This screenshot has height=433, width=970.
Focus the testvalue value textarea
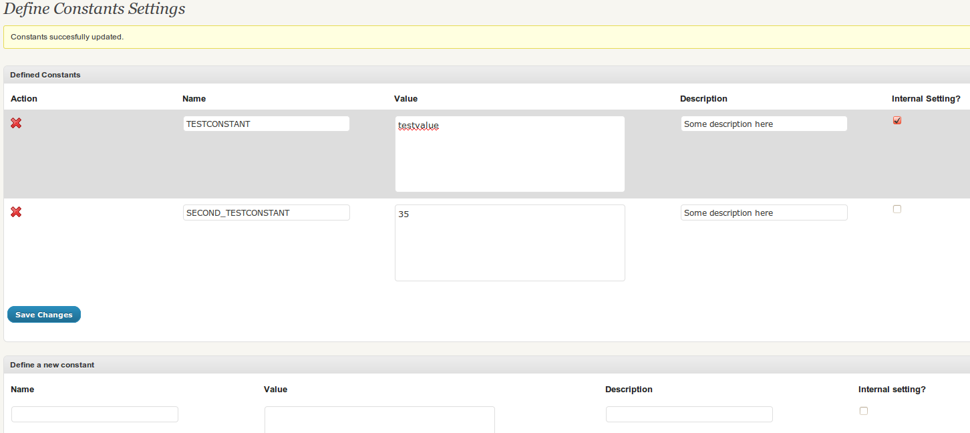[510, 154]
